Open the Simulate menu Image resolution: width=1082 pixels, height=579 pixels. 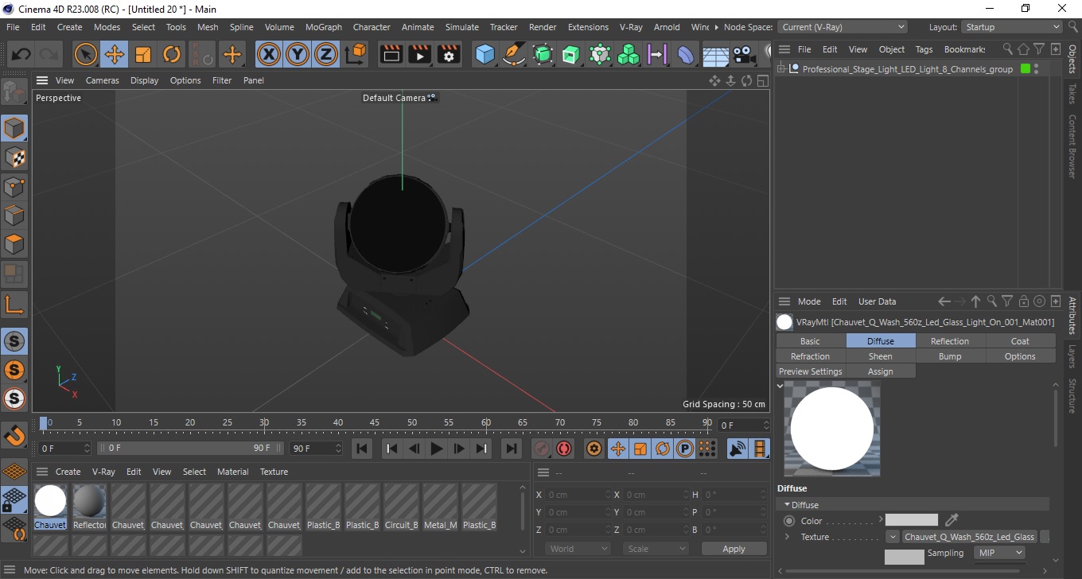[x=461, y=27]
